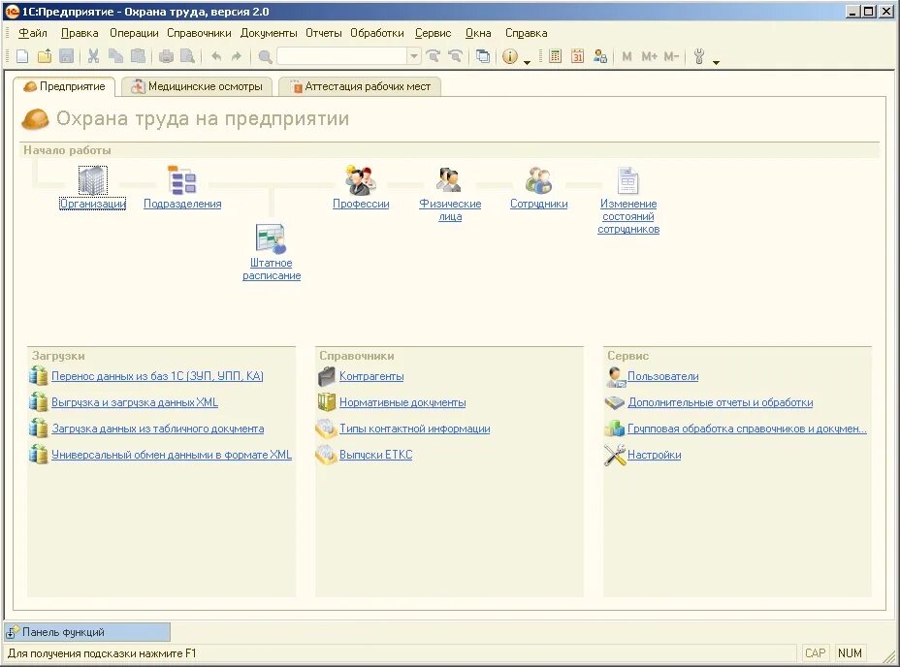
Task: Open the Нормативные документы link
Action: [x=402, y=402]
